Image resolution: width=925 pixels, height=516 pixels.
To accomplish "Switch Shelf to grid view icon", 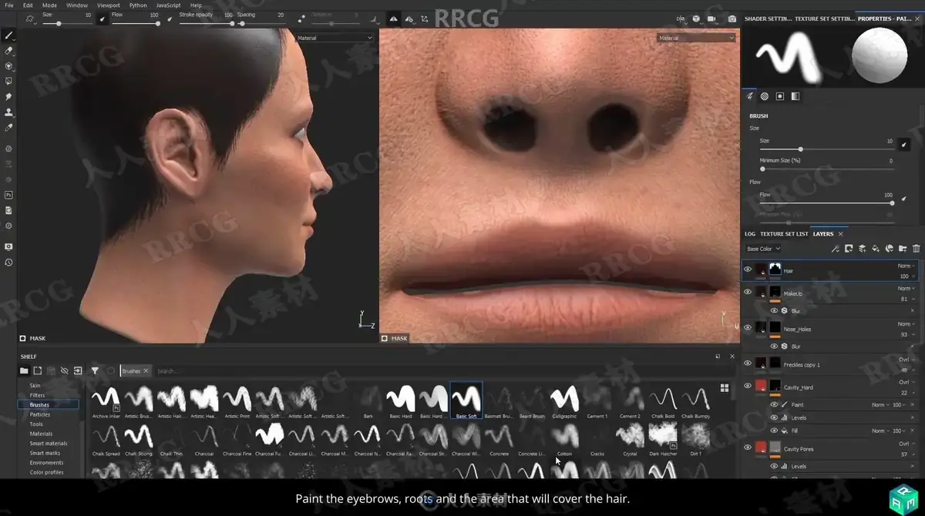I will point(725,388).
